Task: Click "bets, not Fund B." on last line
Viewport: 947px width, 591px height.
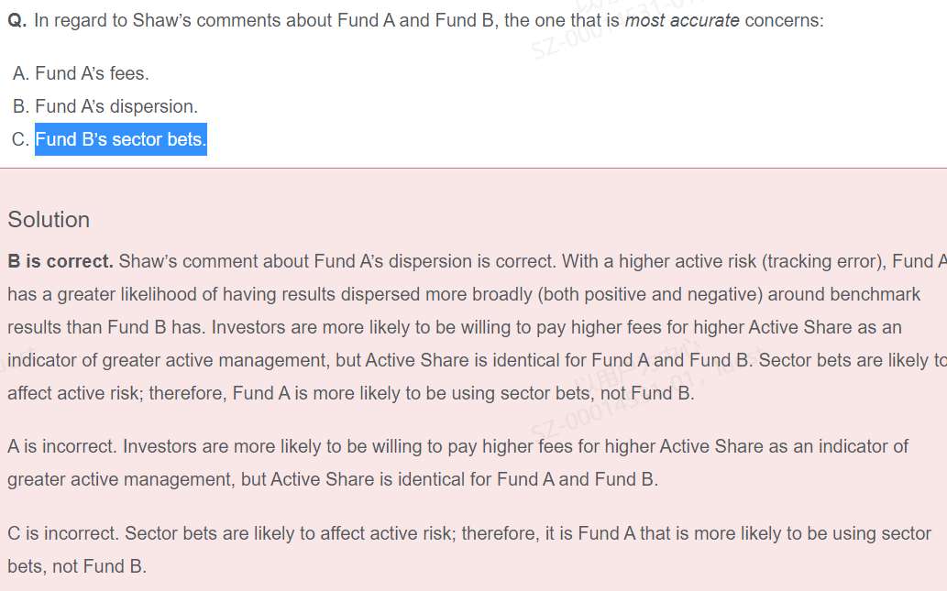Action: 77,566
